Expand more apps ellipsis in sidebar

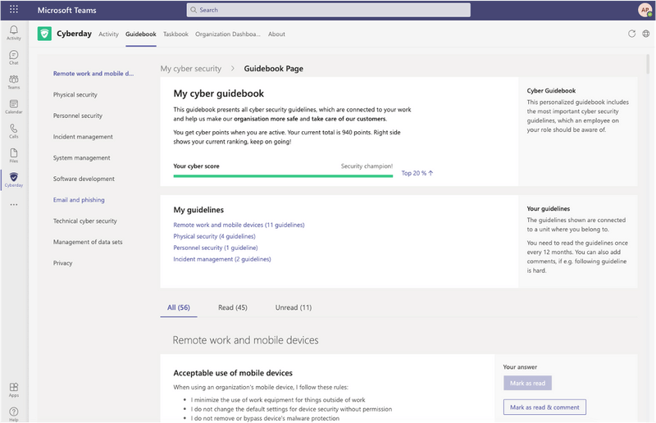tap(13, 204)
